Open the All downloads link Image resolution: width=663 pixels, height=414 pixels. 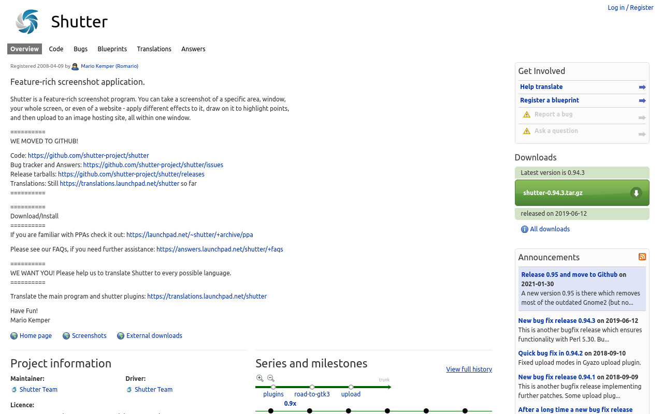(550, 229)
